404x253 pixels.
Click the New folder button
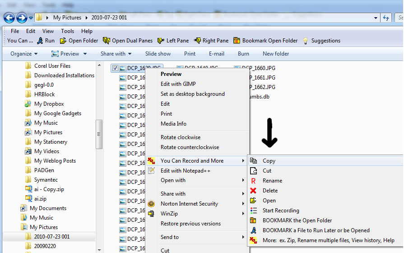pos(276,54)
